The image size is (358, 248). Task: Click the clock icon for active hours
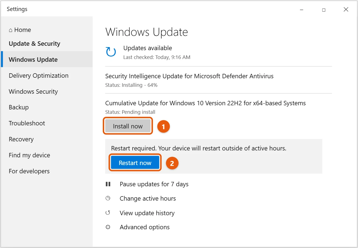click(x=108, y=198)
